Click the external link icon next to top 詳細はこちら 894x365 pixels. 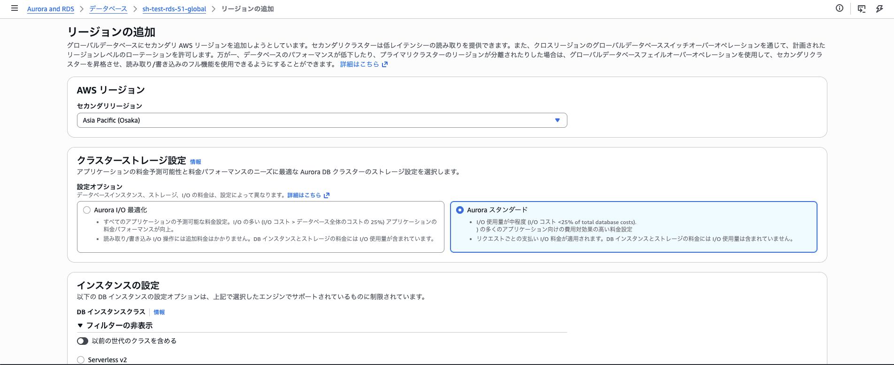tap(385, 64)
